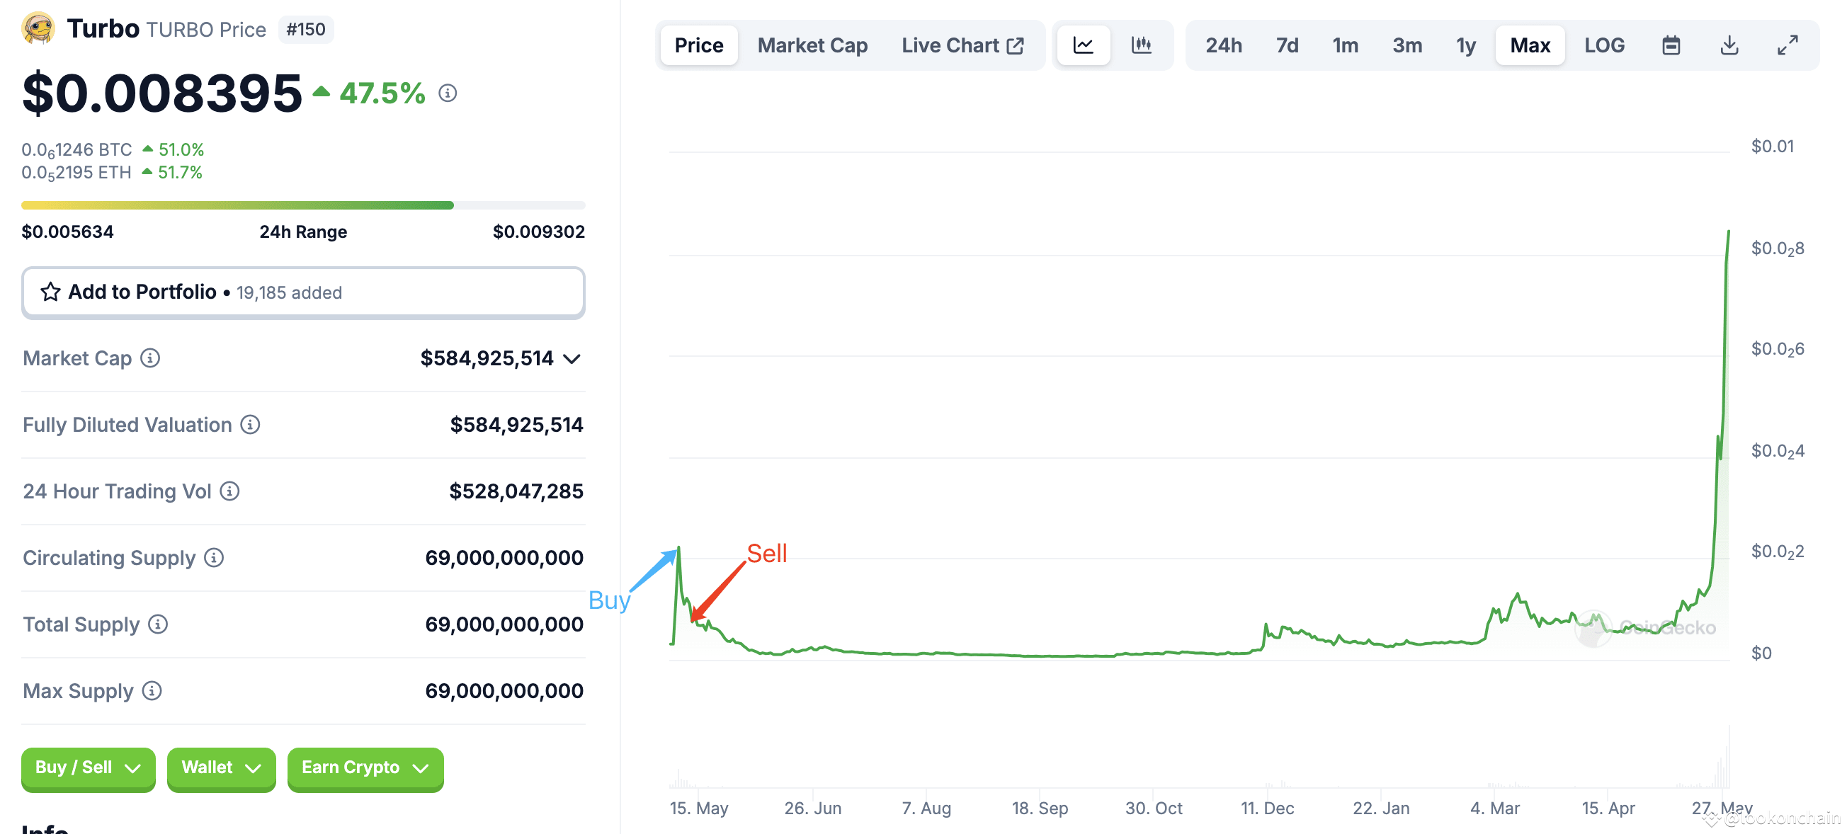Screen dimensions: 1847x834
Task: Expand the Wallet dropdown
Action: click(221, 769)
